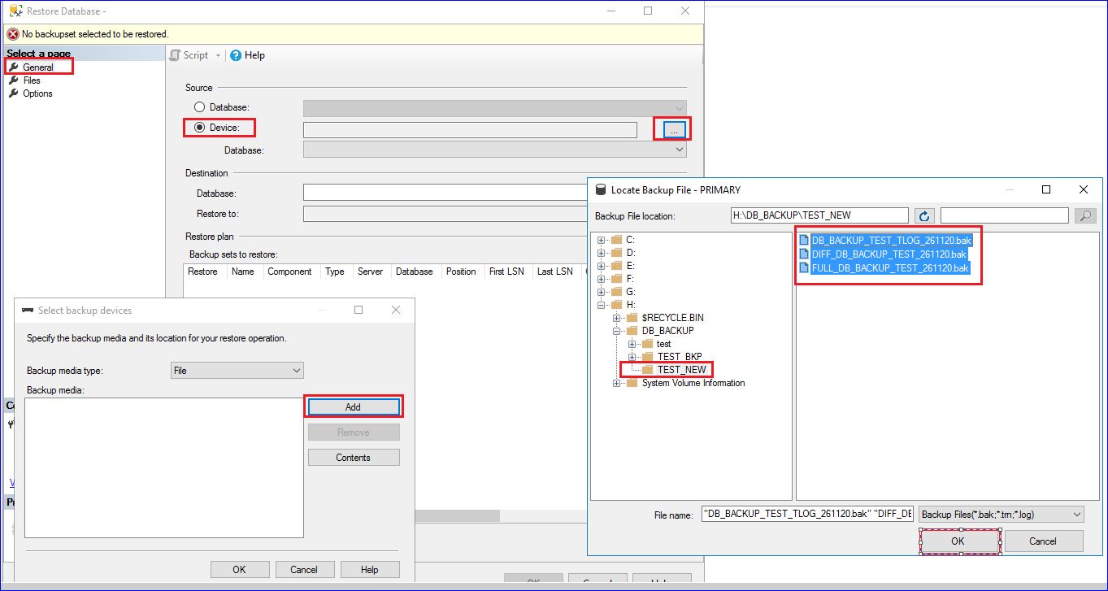
Task: Select the FULL_DB_BACKUP_TEST_261120.bak file
Action: coord(889,267)
